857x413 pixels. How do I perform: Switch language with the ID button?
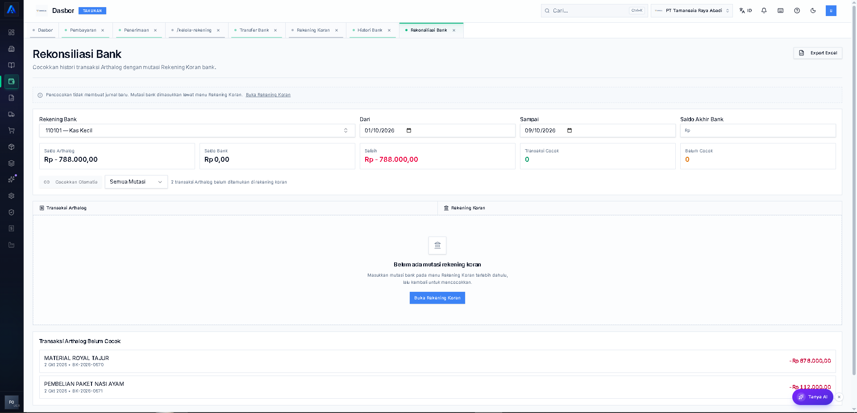pos(745,11)
